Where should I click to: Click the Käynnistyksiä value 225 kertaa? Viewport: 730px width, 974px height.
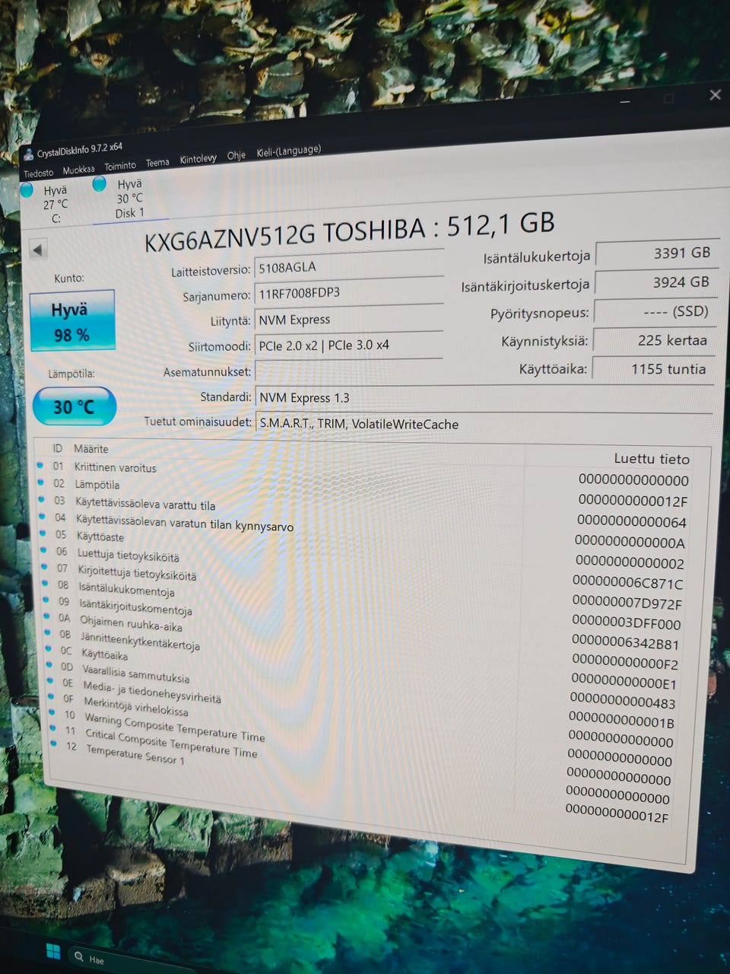(x=654, y=340)
